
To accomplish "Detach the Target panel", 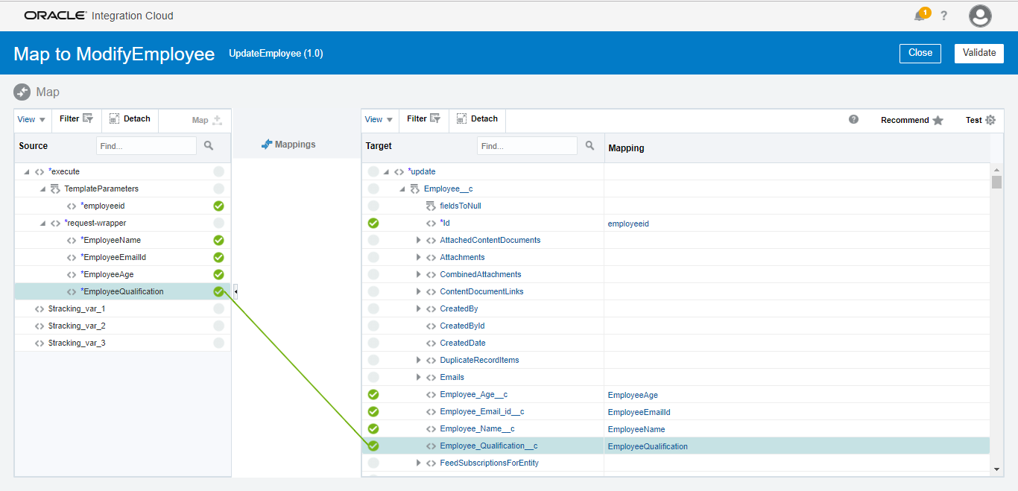I will point(477,119).
